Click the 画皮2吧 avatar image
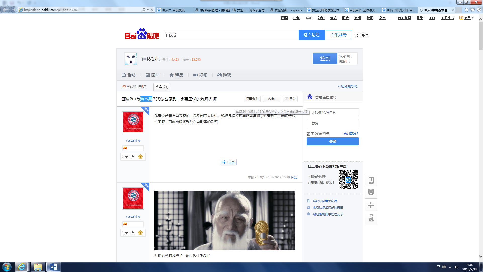Screen dimensions: 483x272 [131, 59]
